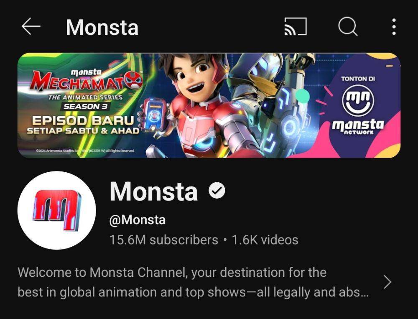Tap the verified checkmark badge beside Monsta
This screenshot has width=418, height=319.
tap(217, 190)
